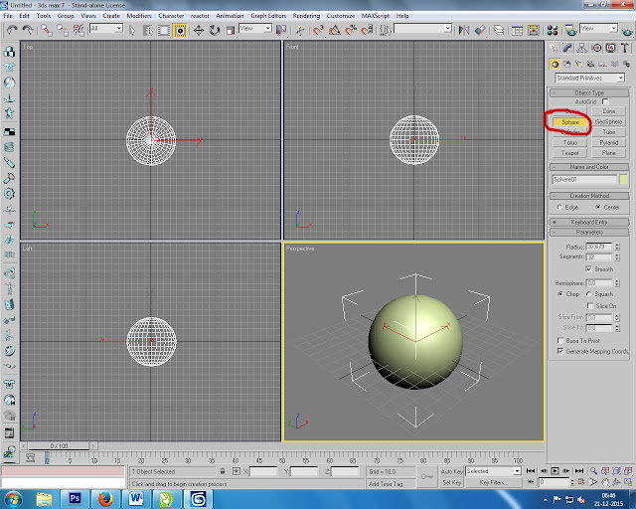Viewport: 636px width, 509px height.
Task: Open the Rendering menu
Action: [x=306, y=16]
